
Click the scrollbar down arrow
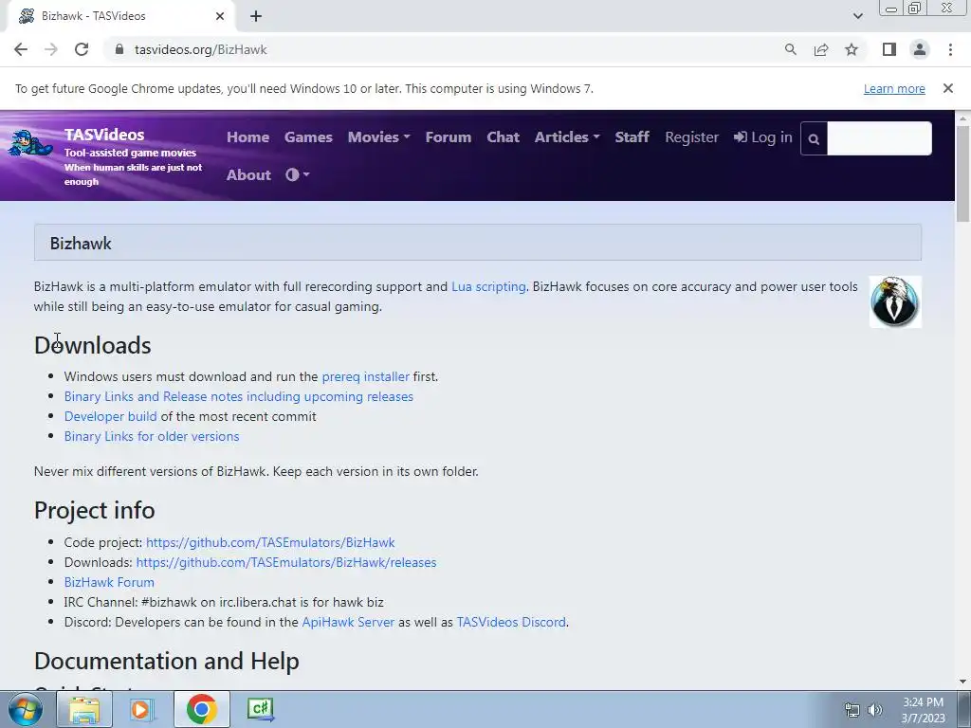tap(962, 682)
